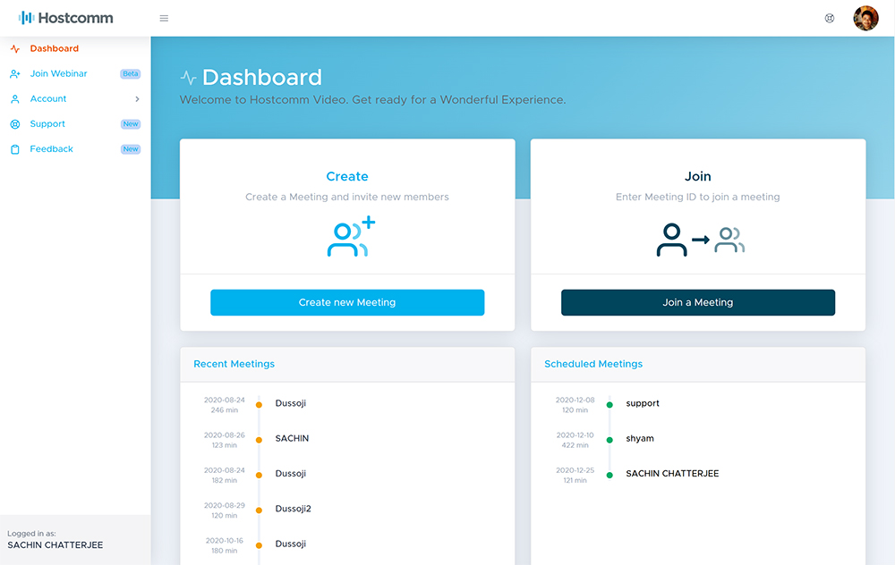
Task: Click the Create meeting people-plus icon
Action: pyautogui.click(x=350, y=238)
